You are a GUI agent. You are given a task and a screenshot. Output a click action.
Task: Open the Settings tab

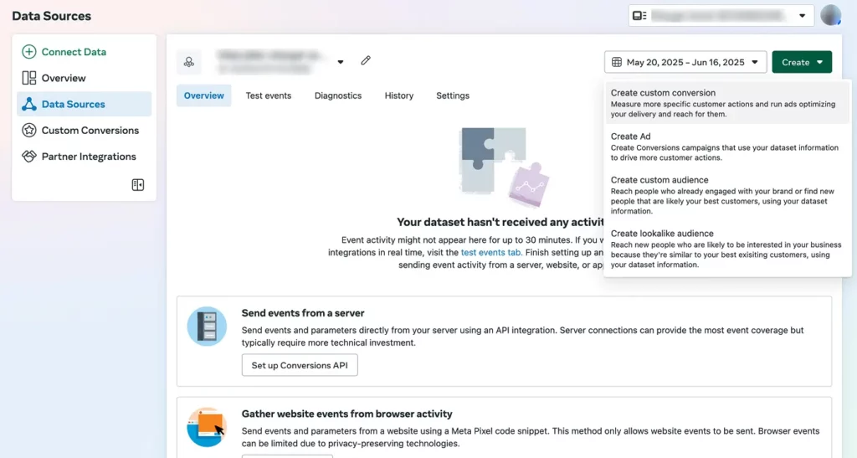pyautogui.click(x=453, y=95)
